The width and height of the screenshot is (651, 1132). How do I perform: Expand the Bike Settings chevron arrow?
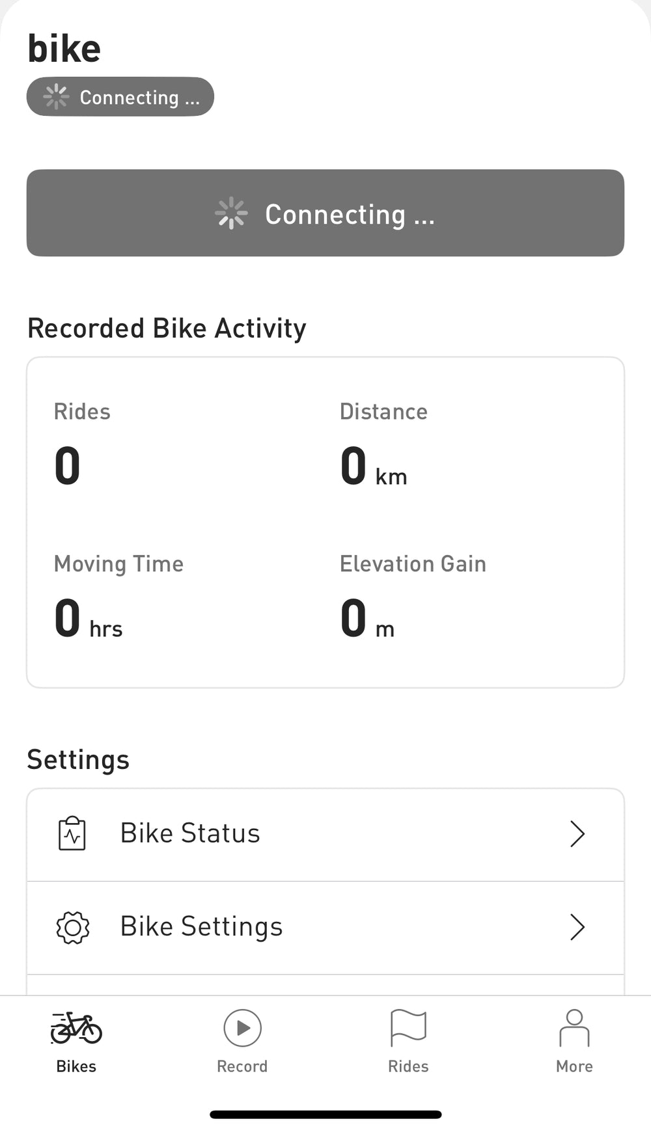577,927
